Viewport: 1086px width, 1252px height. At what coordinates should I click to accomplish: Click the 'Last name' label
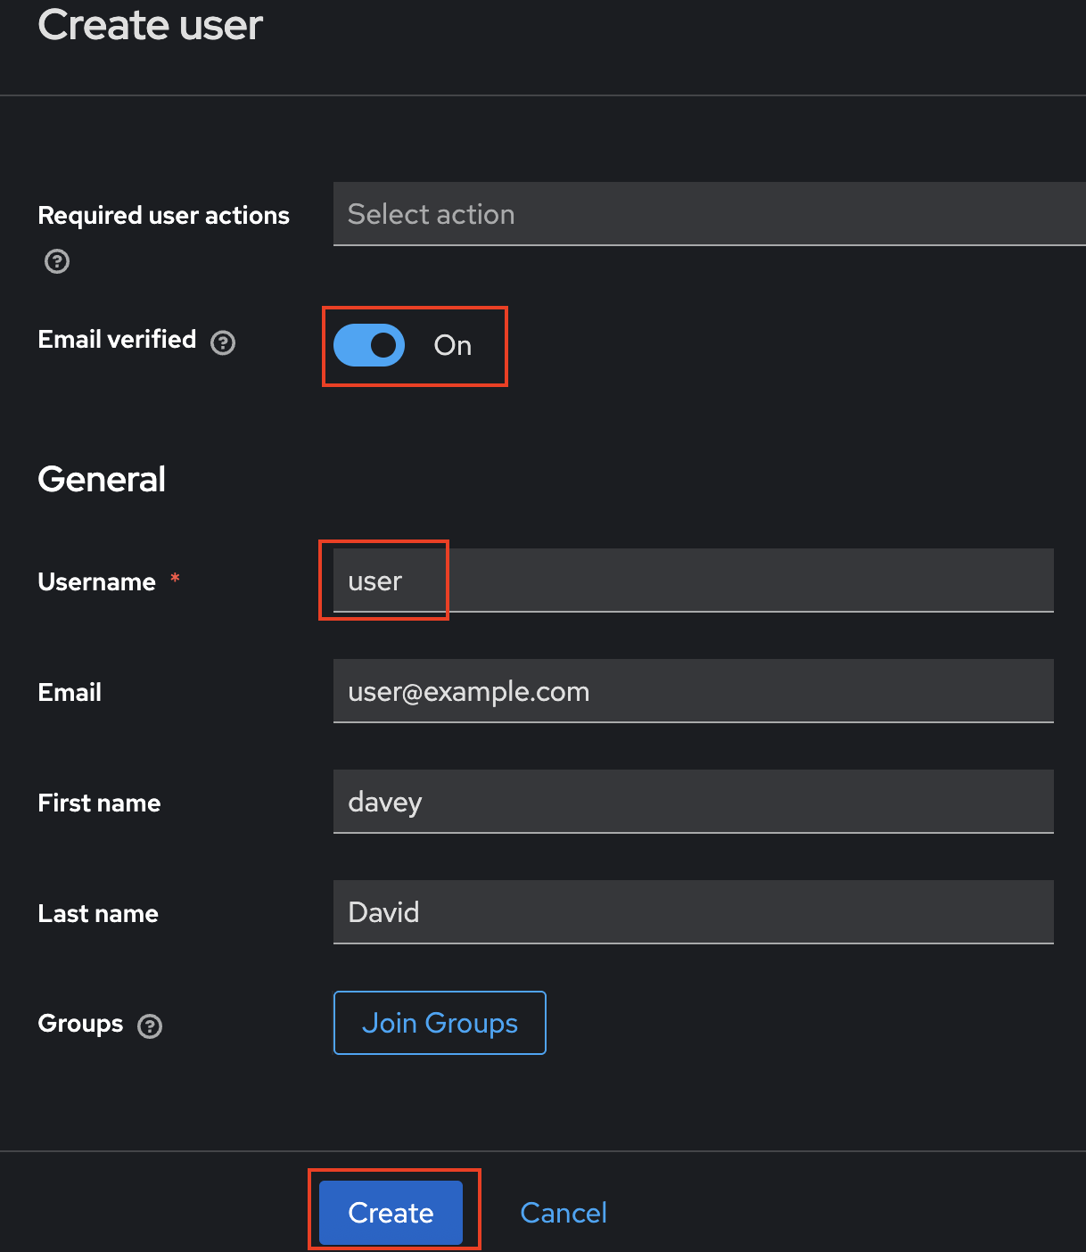click(98, 913)
